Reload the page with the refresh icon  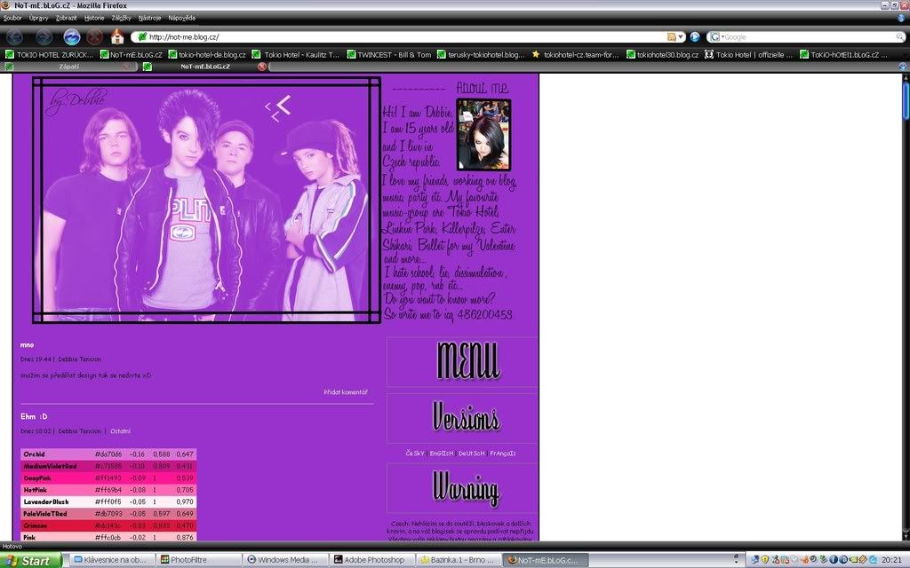(72, 36)
